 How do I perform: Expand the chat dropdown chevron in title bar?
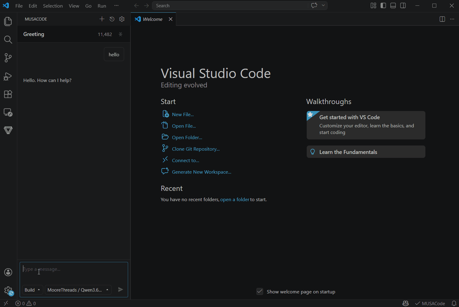click(323, 5)
